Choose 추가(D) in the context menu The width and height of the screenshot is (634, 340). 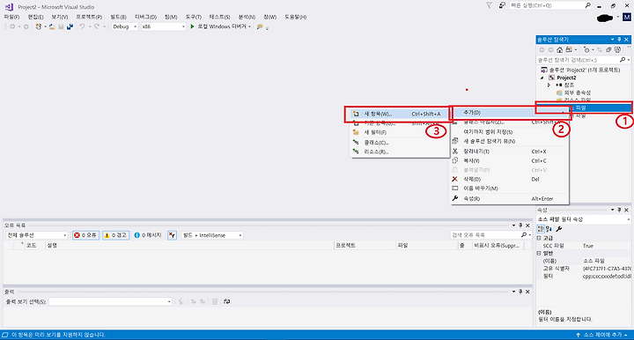pos(510,113)
